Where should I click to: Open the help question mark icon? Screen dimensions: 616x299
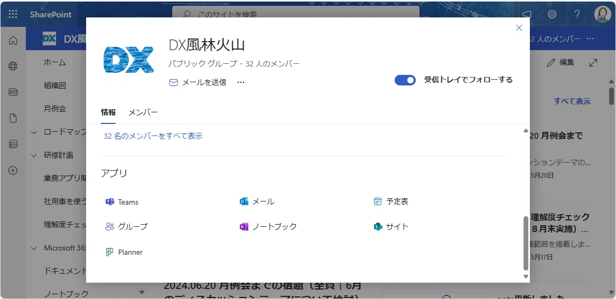click(577, 15)
